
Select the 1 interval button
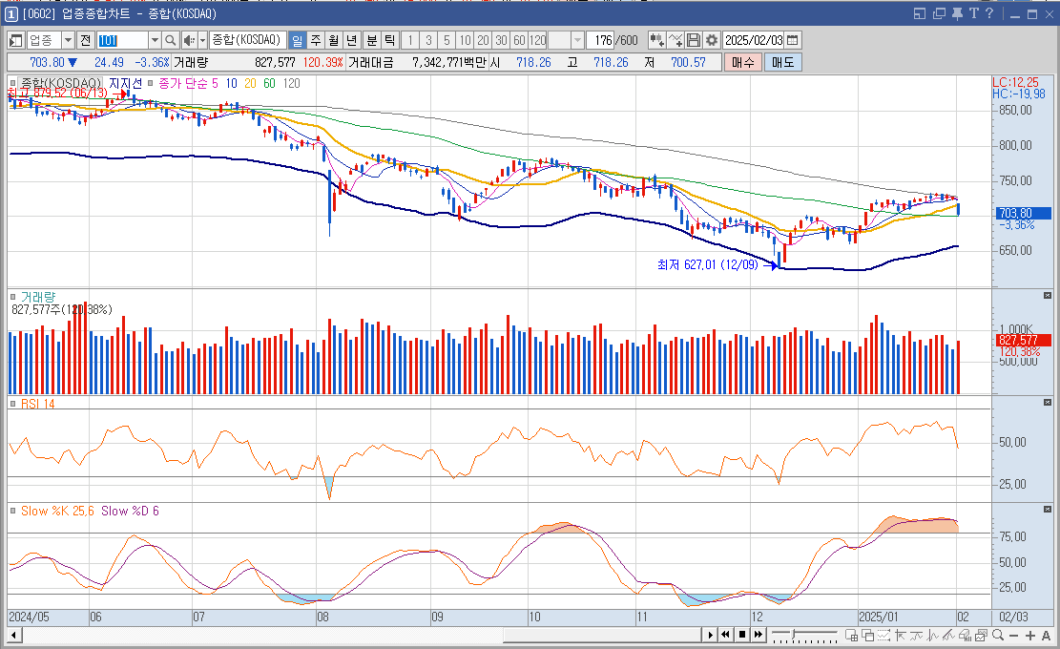pyautogui.click(x=410, y=40)
